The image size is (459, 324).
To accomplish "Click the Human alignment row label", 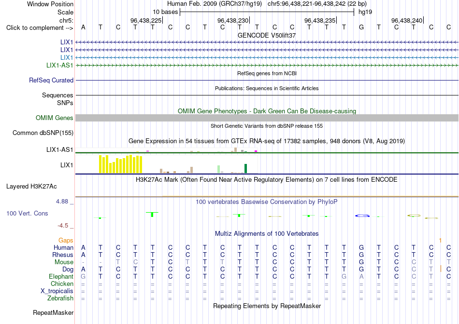I will coord(63,247).
